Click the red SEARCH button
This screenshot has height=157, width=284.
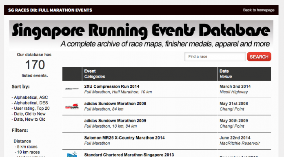tap(259, 57)
